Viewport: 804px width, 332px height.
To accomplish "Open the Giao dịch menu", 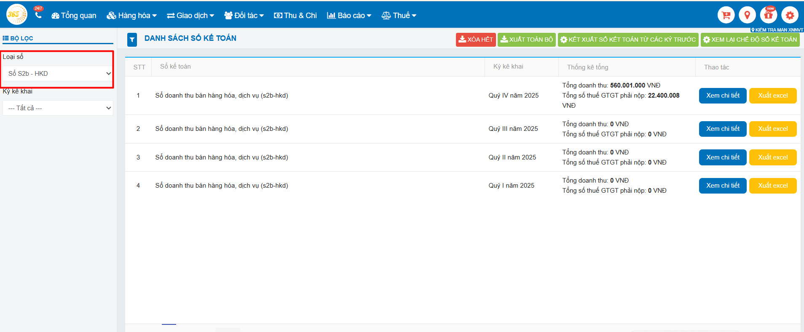I will [190, 16].
